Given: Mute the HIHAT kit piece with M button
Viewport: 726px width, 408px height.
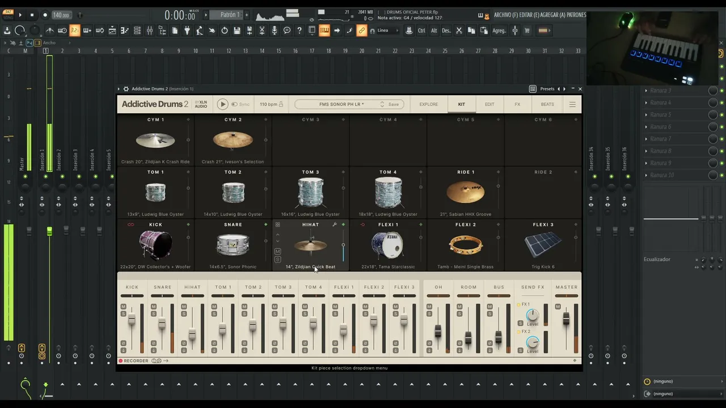Looking at the screenshot, I should pos(277,251).
